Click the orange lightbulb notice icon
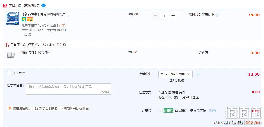Image resolution: width=264 pixels, height=127 pixels. tap(10, 108)
